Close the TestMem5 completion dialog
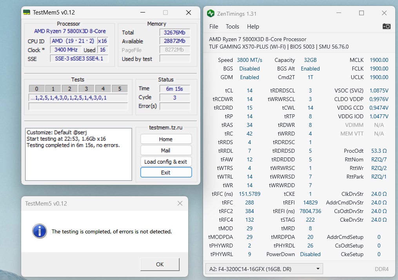Viewport: 398px width, 280px height. 180,203
